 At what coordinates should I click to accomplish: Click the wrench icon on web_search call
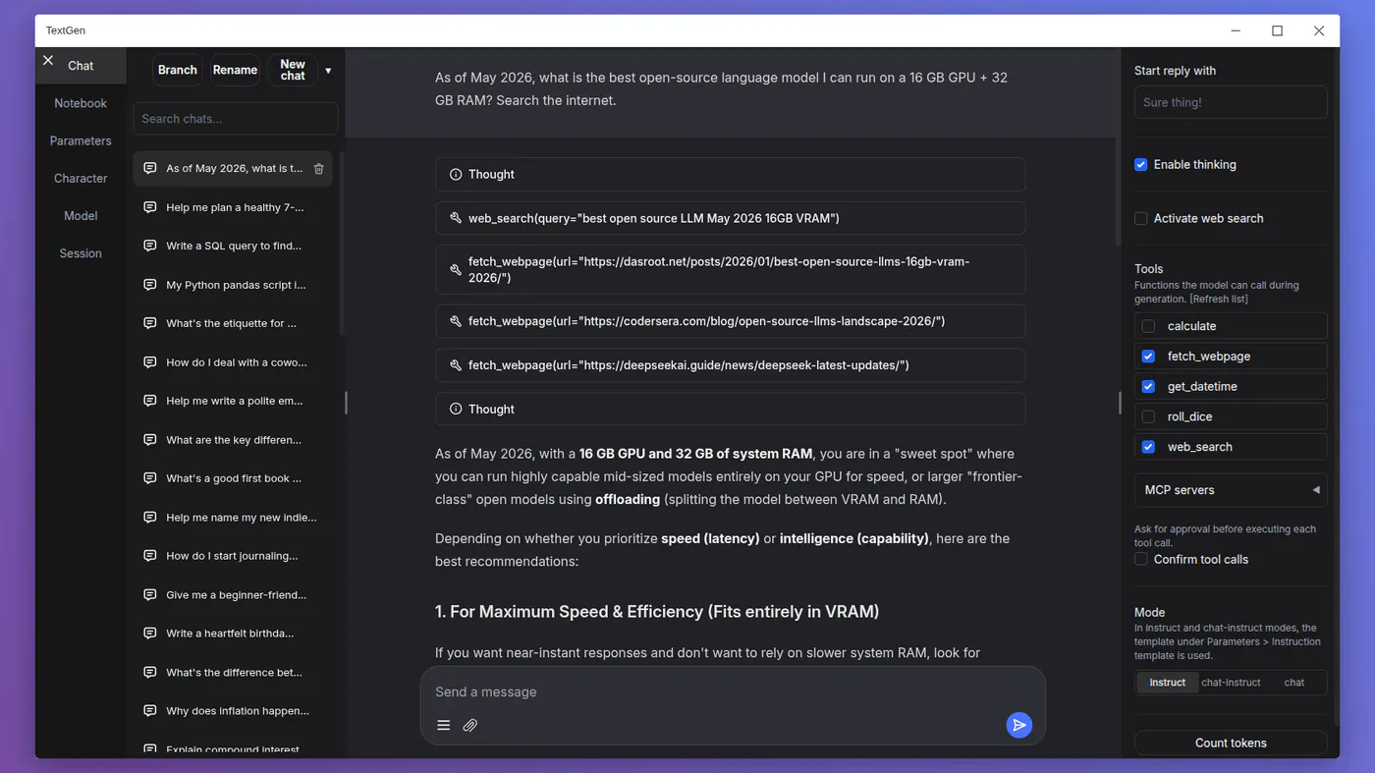[456, 218]
